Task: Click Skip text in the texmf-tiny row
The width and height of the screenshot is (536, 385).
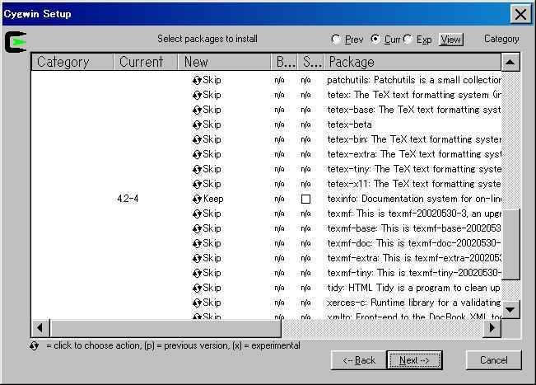Action: tap(212, 273)
